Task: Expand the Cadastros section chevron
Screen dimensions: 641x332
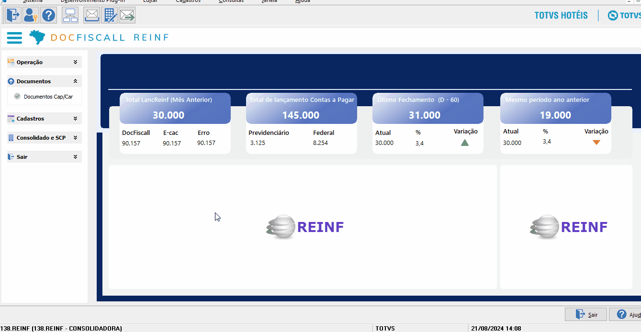Action: pyautogui.click(x=75, y=118)
